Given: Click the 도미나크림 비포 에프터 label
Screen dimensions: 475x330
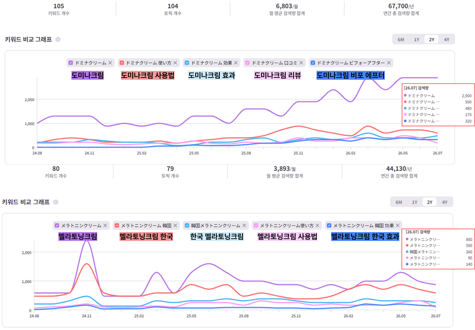Looking at the screenshot, I should click(x=351, y=76).
